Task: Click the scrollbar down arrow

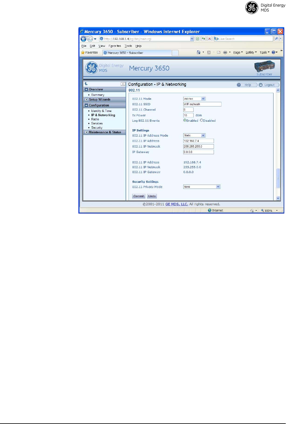Action: click(x=278, y=198)
